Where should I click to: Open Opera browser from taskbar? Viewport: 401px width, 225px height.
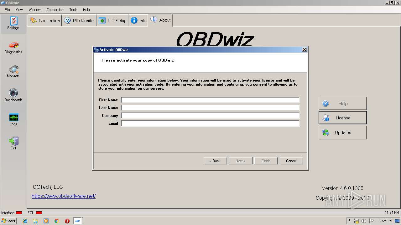point(67,221)
